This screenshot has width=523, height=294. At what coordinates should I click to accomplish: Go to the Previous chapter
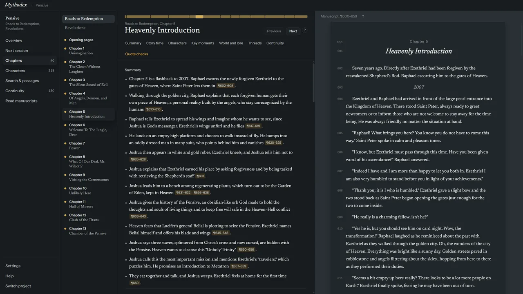click(274, 31)
